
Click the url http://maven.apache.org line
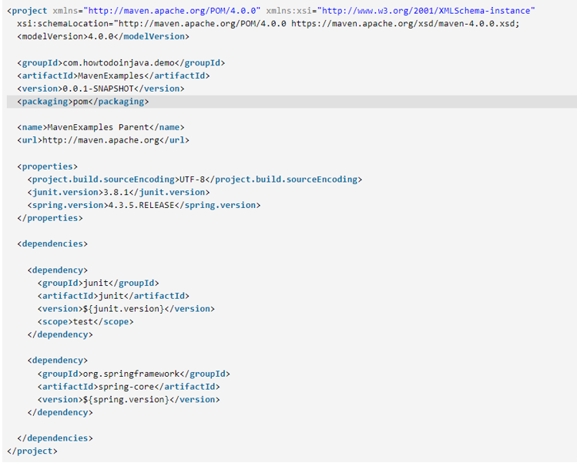(103, 140)
